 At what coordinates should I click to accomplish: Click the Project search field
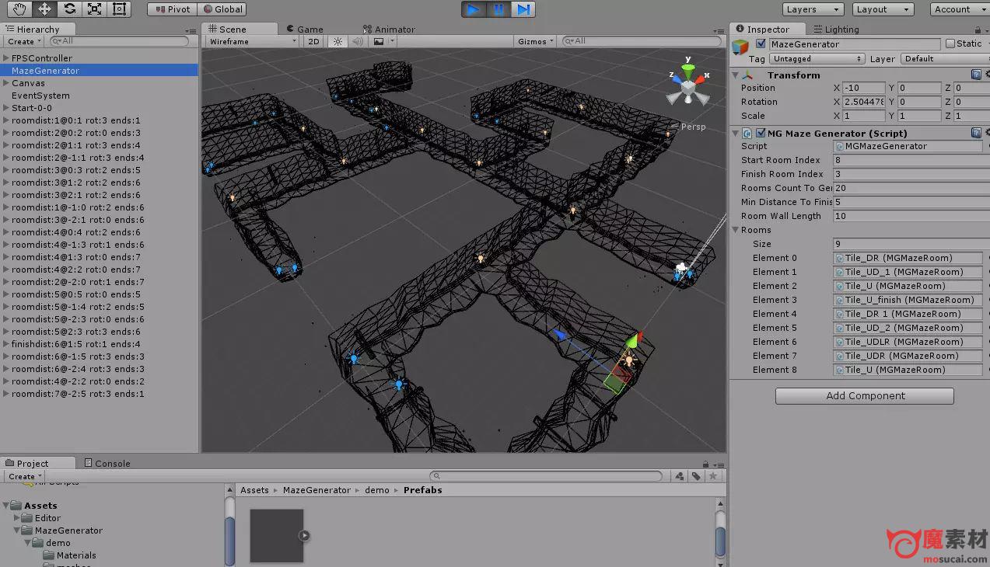546,476
